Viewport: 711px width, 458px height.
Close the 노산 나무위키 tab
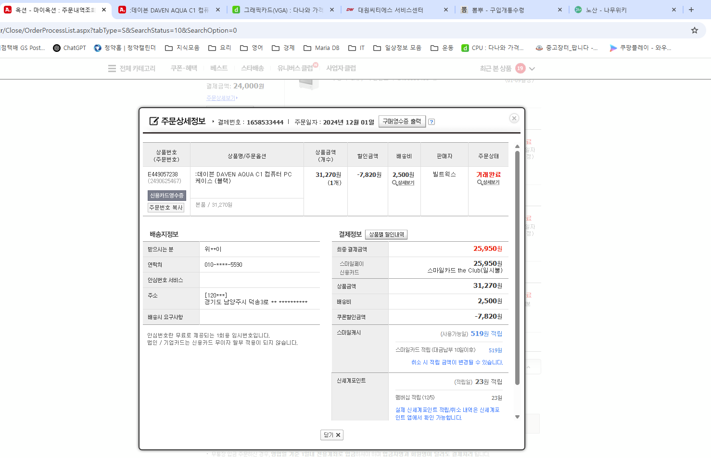click(x=674, y=10)
